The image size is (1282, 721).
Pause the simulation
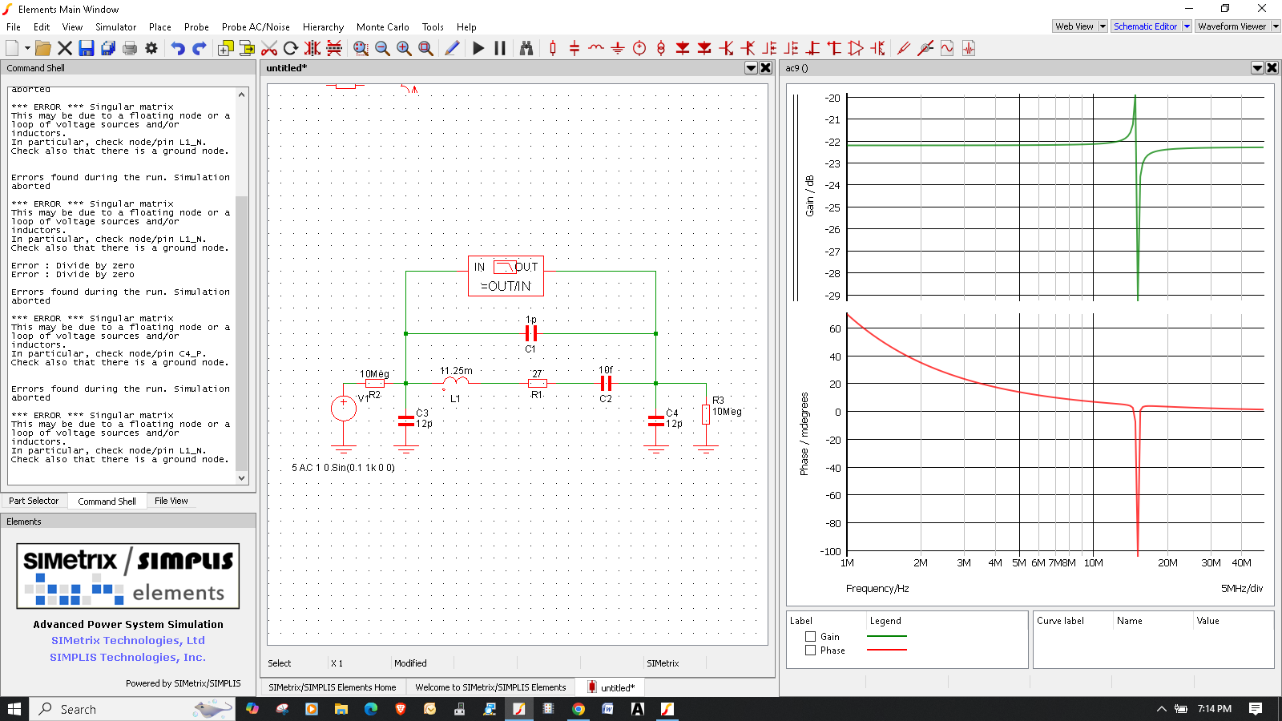coord(500,48)
